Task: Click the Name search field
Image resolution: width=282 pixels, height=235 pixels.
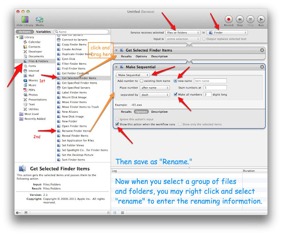Action: pos(81,32)
